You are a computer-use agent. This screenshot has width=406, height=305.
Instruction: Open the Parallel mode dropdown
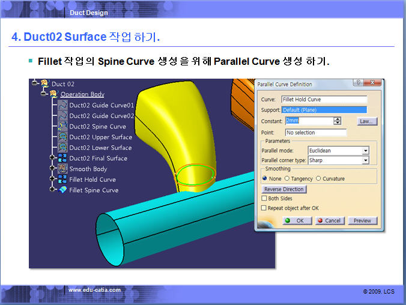pyautogui.click(x=365, y=151)
